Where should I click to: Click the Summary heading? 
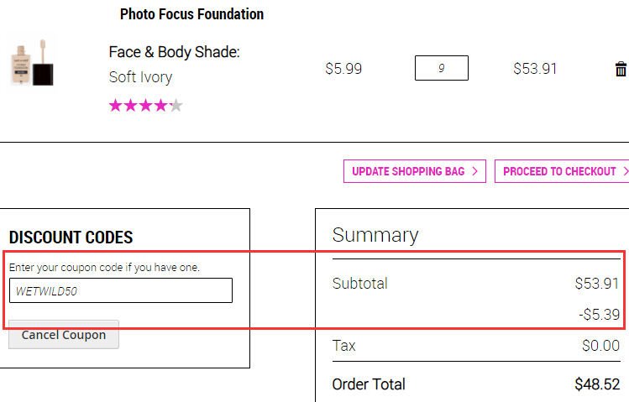[375, 235]
